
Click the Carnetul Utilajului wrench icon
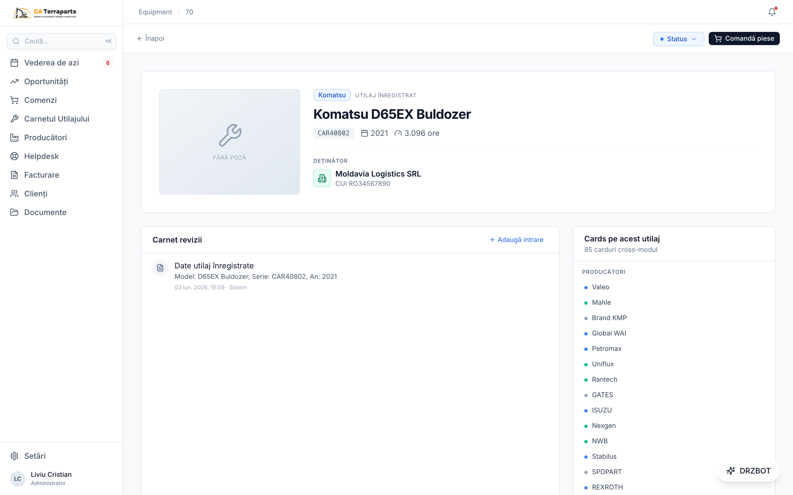click(x=14, y=119)
